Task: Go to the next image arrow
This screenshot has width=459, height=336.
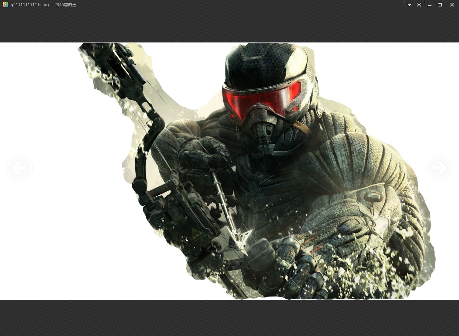Action: [x=439, y=168]
